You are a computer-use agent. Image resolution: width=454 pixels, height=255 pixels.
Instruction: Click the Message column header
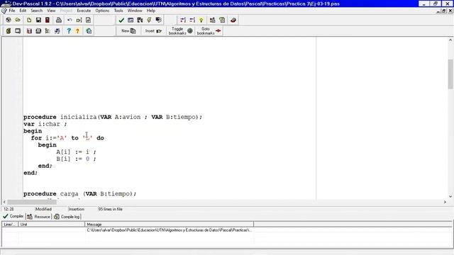coord(169,225)
